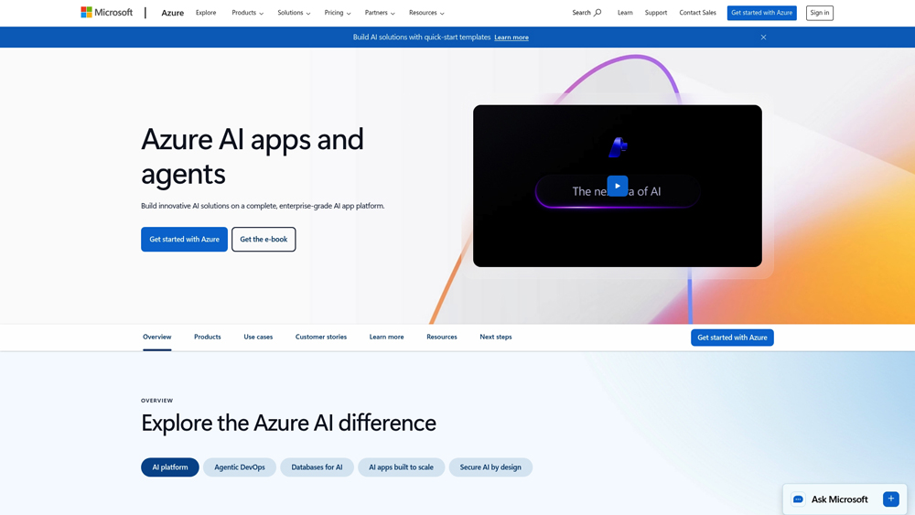Click Get started with Azure in the section navigation bar
Viewport: 915px width, 515px height.
[732, 338]
